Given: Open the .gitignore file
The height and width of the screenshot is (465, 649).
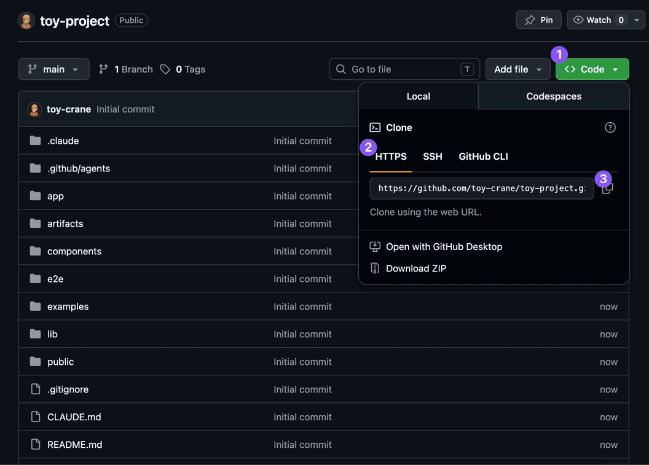Looking at the screenshot, I should pos(68,389).
